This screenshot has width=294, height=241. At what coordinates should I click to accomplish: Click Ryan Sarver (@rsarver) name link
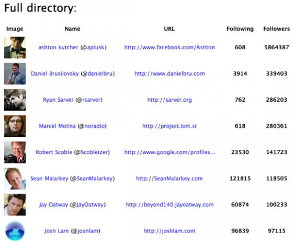[73, 100]
